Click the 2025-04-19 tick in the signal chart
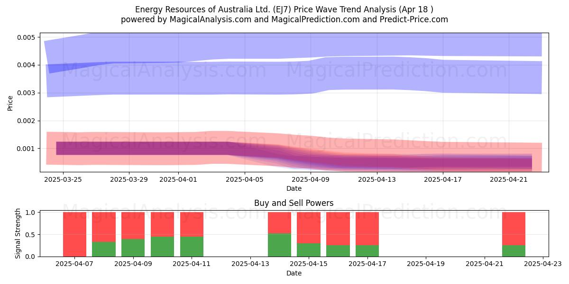This screenshot has height=284, width=569. tap(426, 264)
